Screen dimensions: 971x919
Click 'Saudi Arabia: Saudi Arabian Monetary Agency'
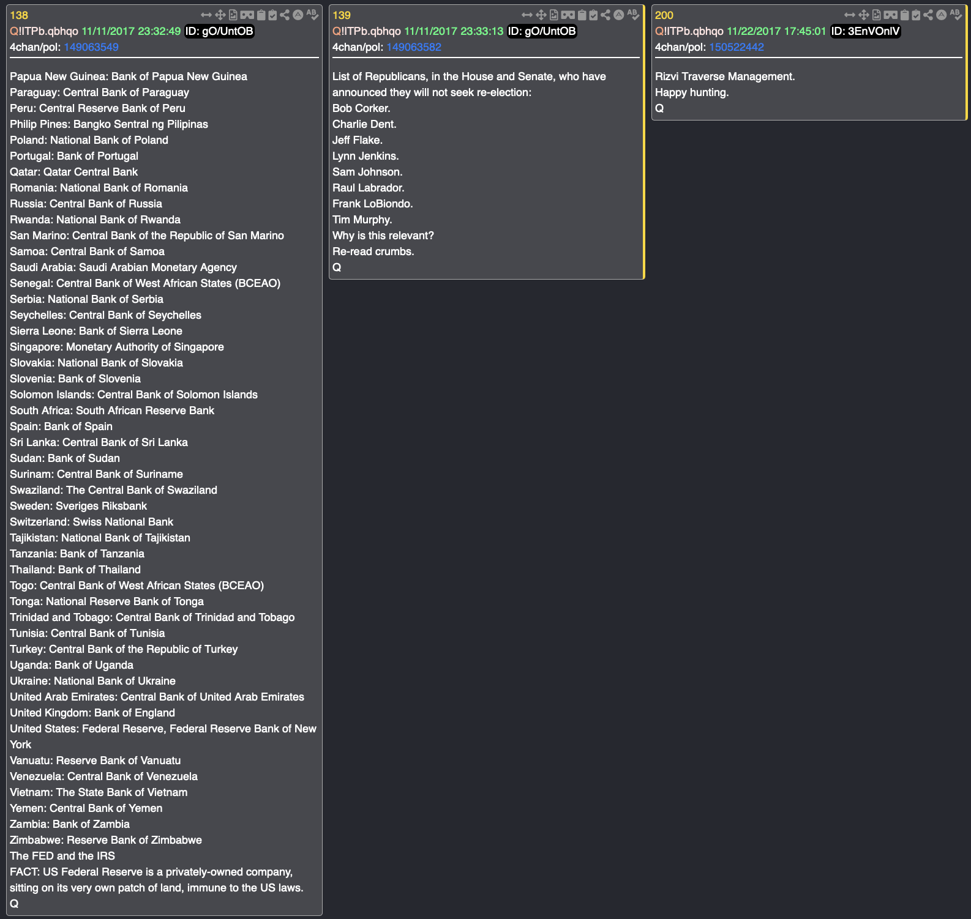pos(124,267)
